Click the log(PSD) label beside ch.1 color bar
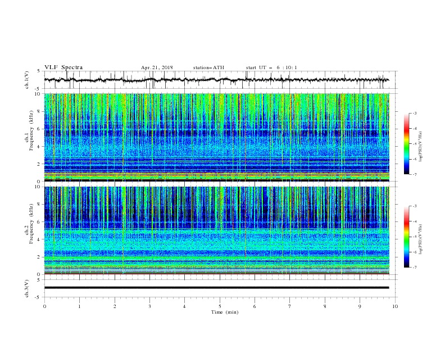Screen dimensions: 445x344 (x=420, y=147)
